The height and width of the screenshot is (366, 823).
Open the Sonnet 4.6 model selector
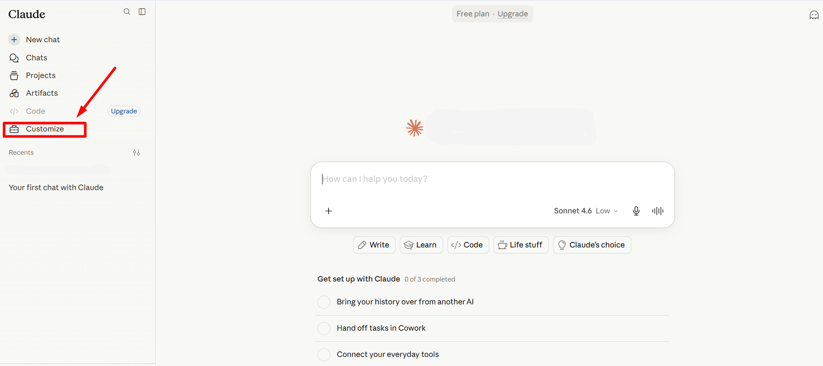586,211
